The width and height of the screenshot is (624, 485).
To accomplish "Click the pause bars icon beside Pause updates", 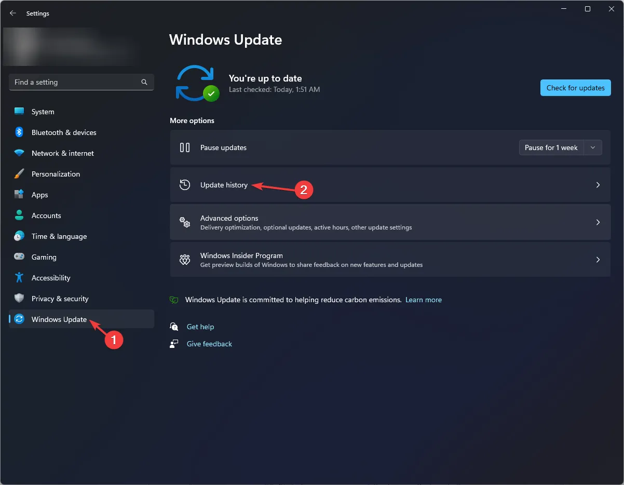I will (x=185, y=147).
